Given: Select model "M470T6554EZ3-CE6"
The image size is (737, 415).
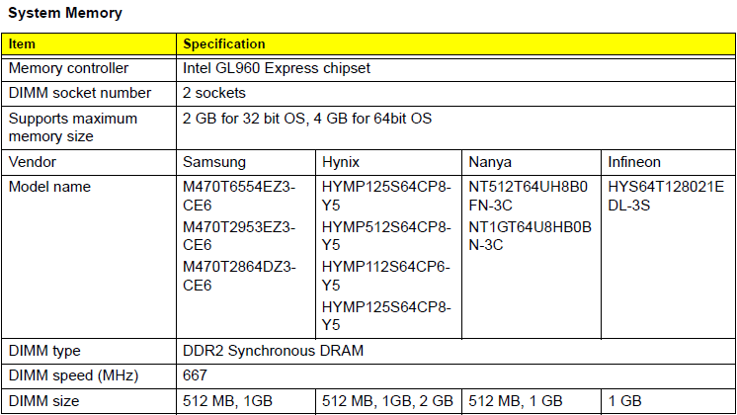Looking at the screenshot, I should click(239, 196).
